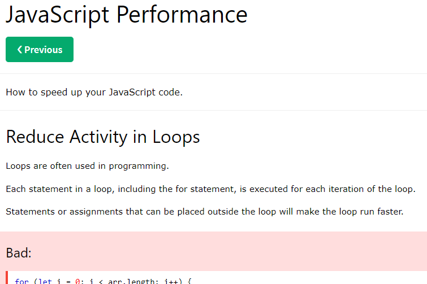Click the 'Bad:' example label
The image size is (427, 284).
[x=19, y=253]
